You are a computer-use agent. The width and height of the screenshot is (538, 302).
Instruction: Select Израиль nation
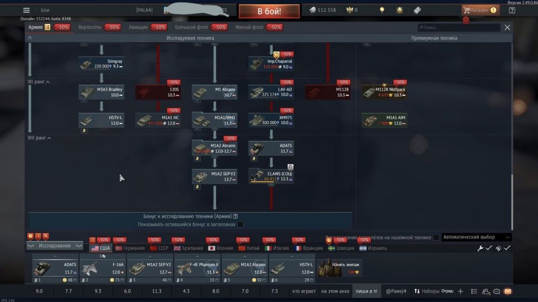tap(373, 248)
